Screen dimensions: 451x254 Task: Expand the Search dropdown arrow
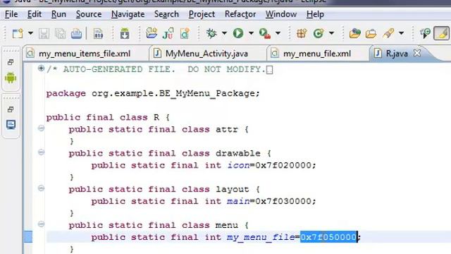401,33
